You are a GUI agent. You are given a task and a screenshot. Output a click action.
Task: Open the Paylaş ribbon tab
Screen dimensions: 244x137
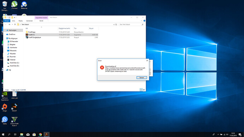pos(21,21)
